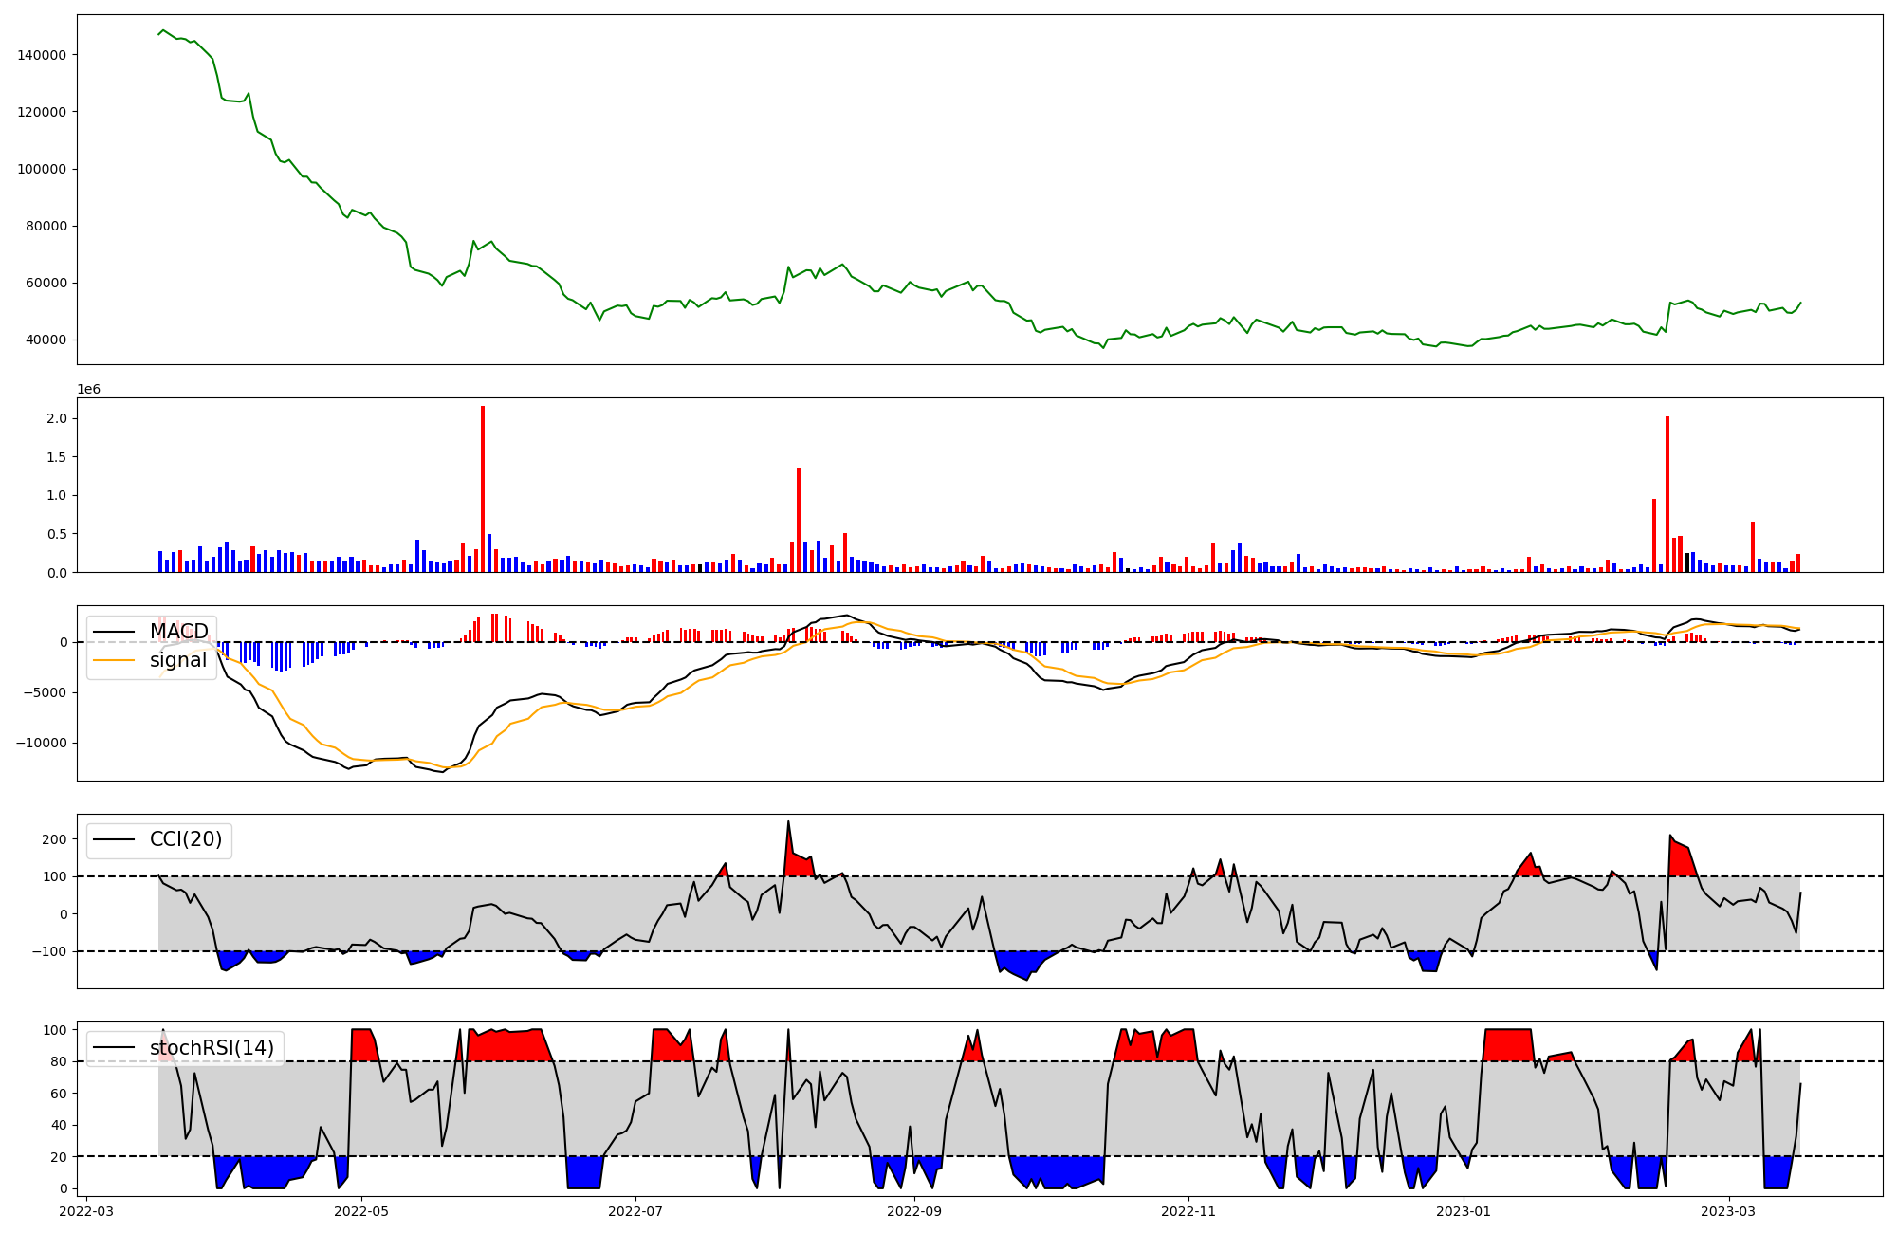Click the August 2022 volume spike bar
Screen dimensions: 1897x1233
tap(799, 519)
